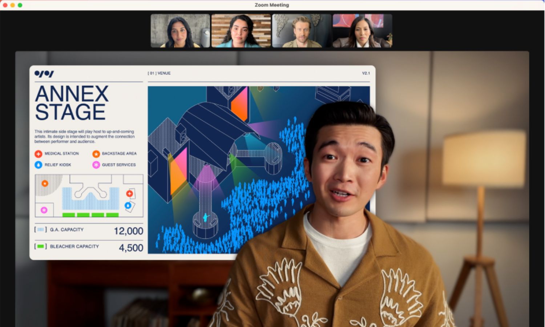545x327 pixels.
Task: Select the third participant video thumbnail
Action: point(302,31)
